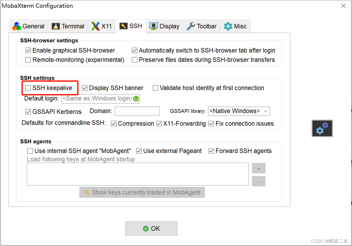The image size is (352, 246).
Task: Open the General tab
Action: (x=28, y=26)
